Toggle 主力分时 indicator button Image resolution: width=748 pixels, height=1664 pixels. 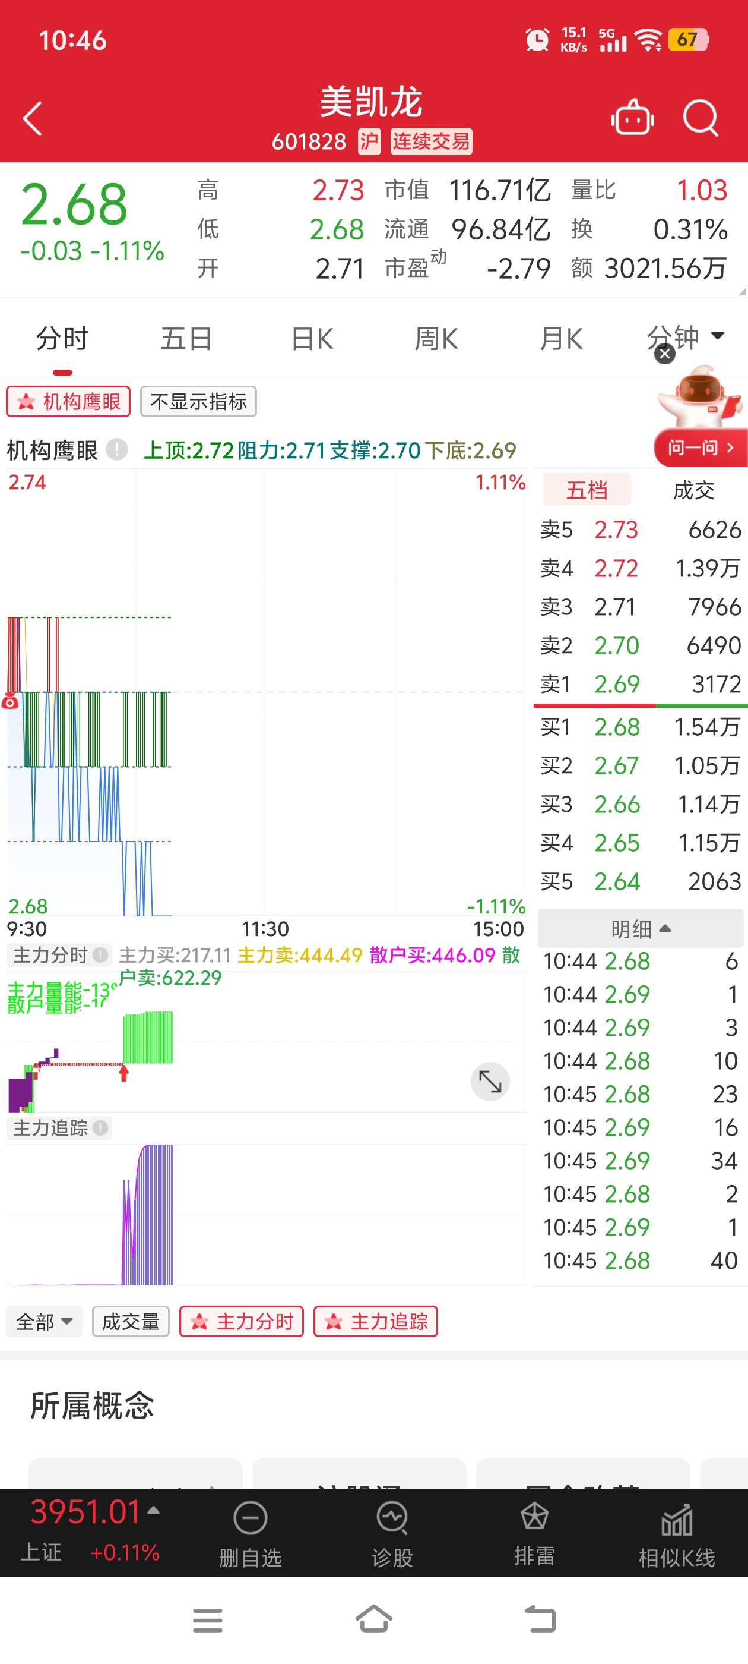click(242, 1322)
